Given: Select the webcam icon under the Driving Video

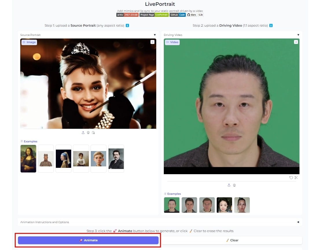Looking at the screenshot, I should point(234,185).
